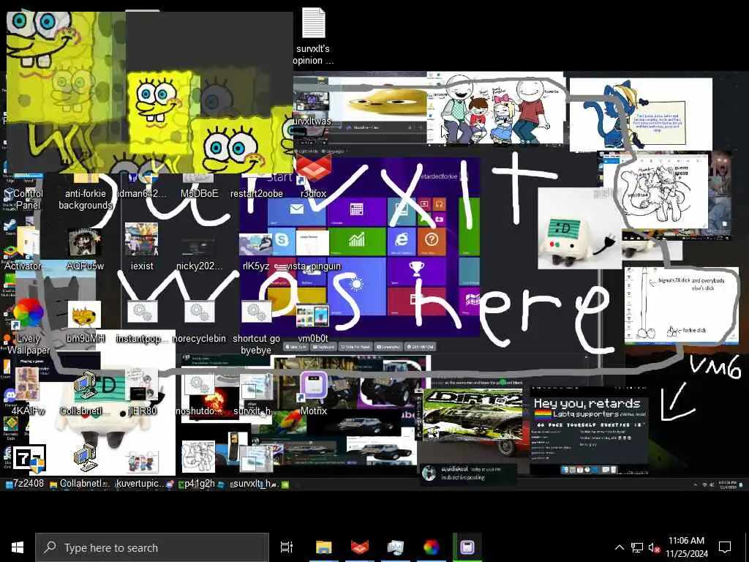Open the Motrix desktop shortcut
Viewport: 749px width, 562px height.
tap(313, 394)
